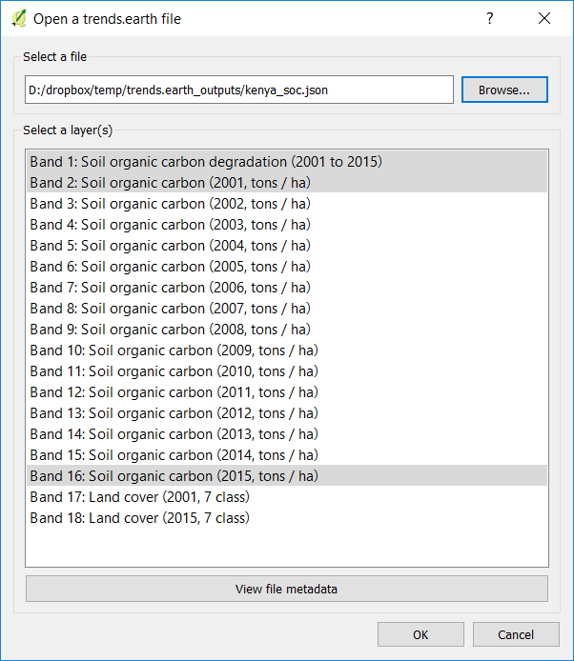Select Band 18: Land cover 2015

(287, 518)
